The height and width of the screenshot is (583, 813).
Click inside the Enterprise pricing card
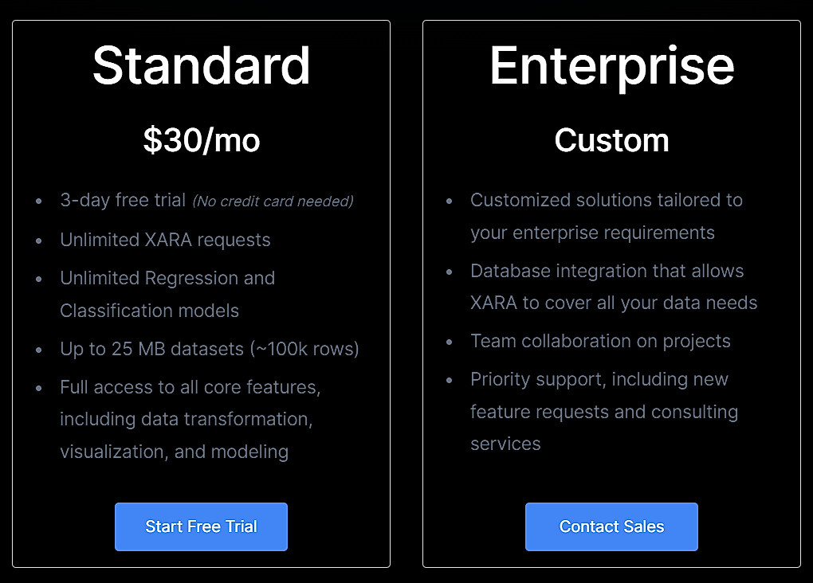click(611, 478)
